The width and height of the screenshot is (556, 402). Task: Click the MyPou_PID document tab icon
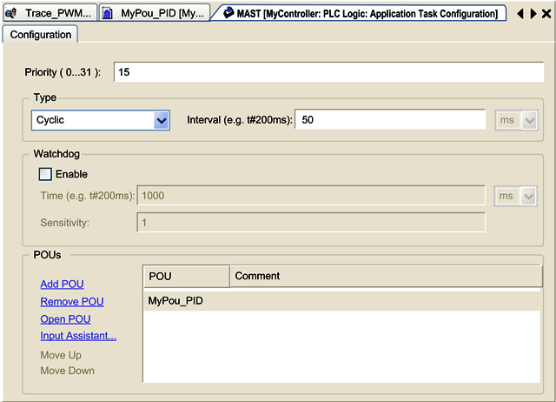[x=108, y=14]
